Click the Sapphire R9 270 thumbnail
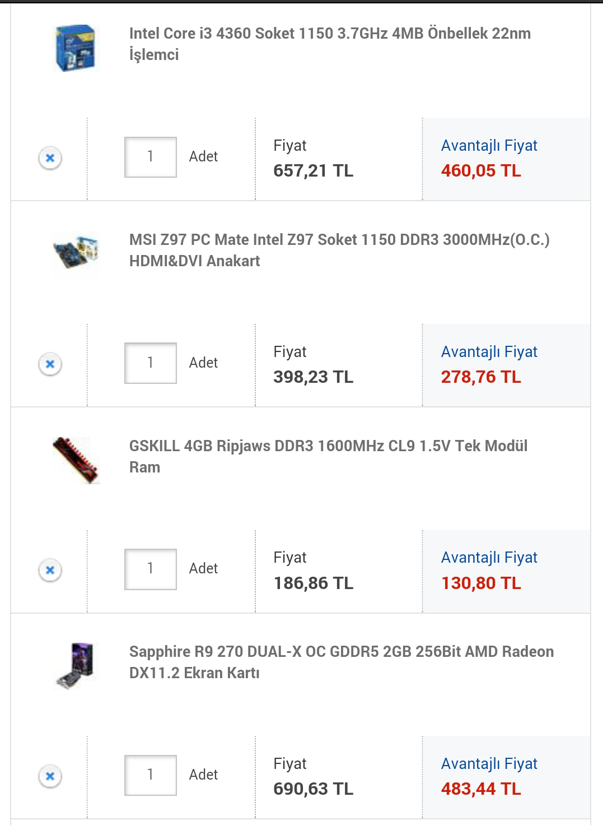 pyautogui.click(x=76, y=665)
